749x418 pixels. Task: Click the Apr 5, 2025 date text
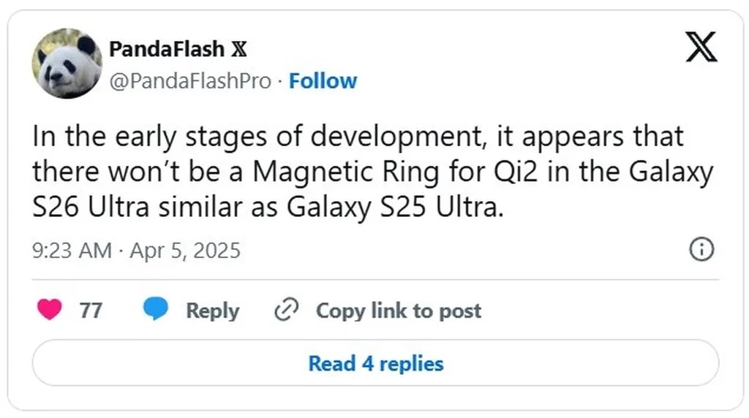pos(185,251)
